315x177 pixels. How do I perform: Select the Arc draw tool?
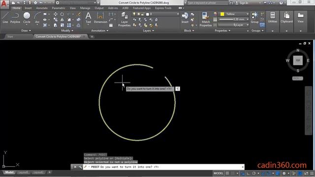37,18
